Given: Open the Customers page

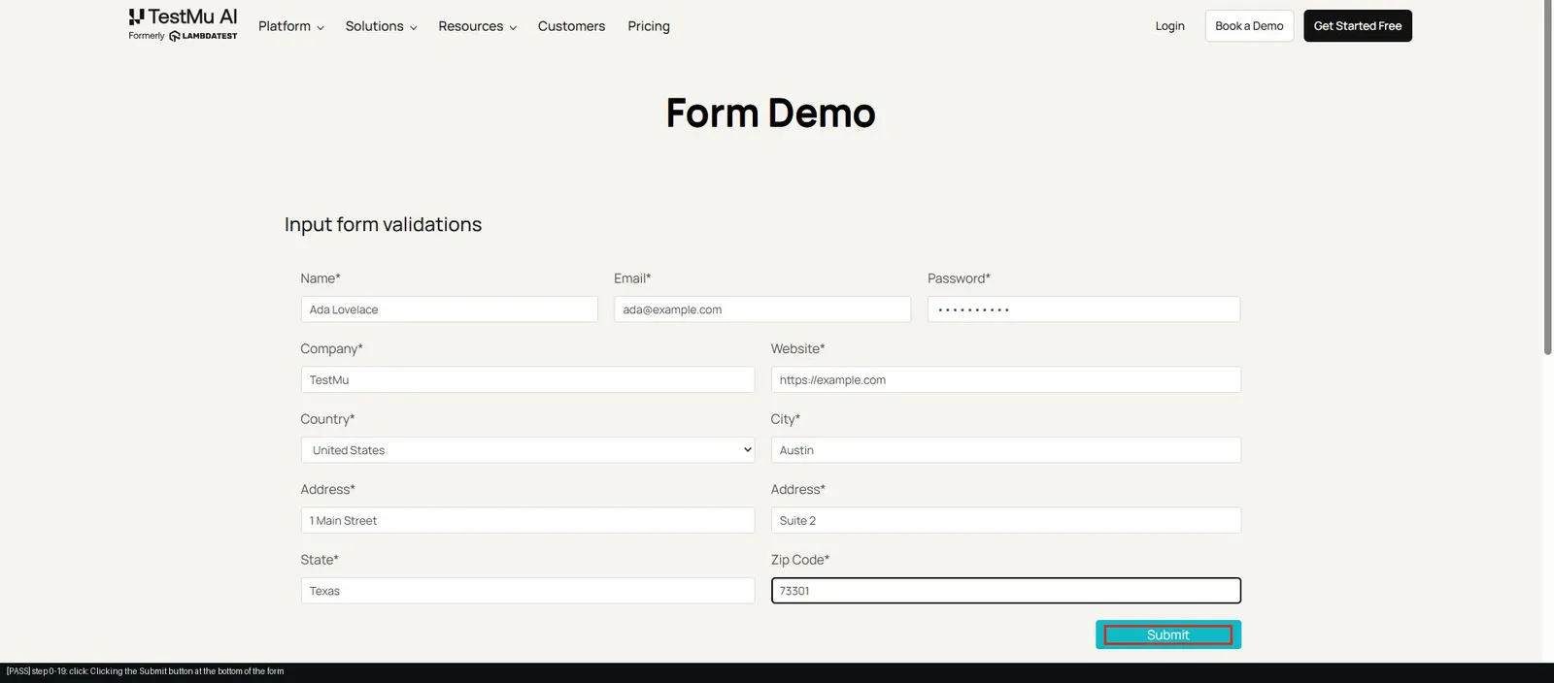Looking at the screenshot, I should click(x=571, y=26).
